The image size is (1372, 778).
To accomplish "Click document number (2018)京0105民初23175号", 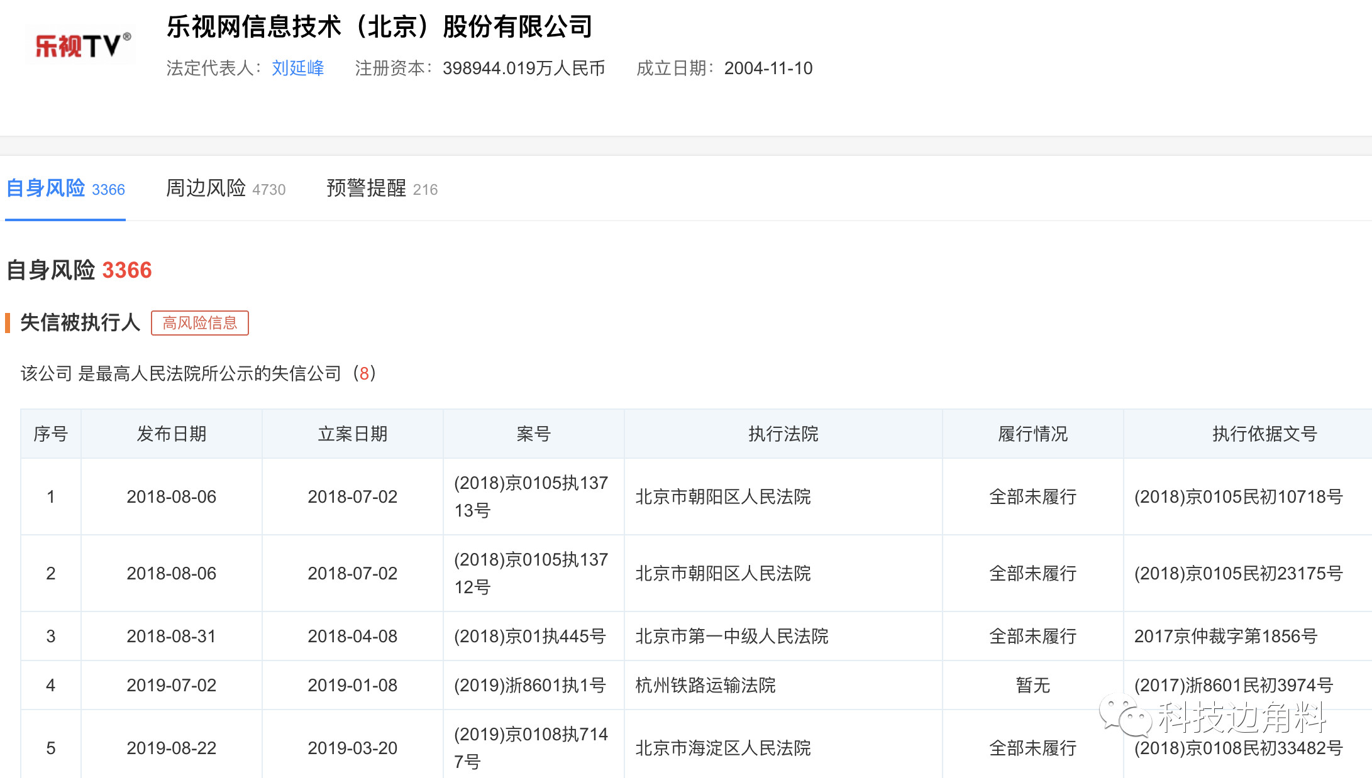I will click(1239, 573).
